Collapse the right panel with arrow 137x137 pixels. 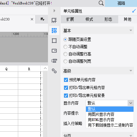pos(54,11)
